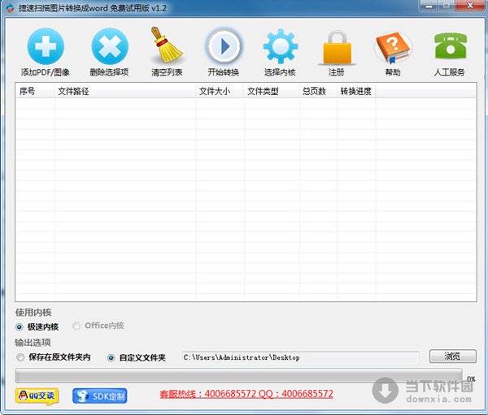Open 帮助 book icon
Screen dimensions: 488x415
(393, 47)
